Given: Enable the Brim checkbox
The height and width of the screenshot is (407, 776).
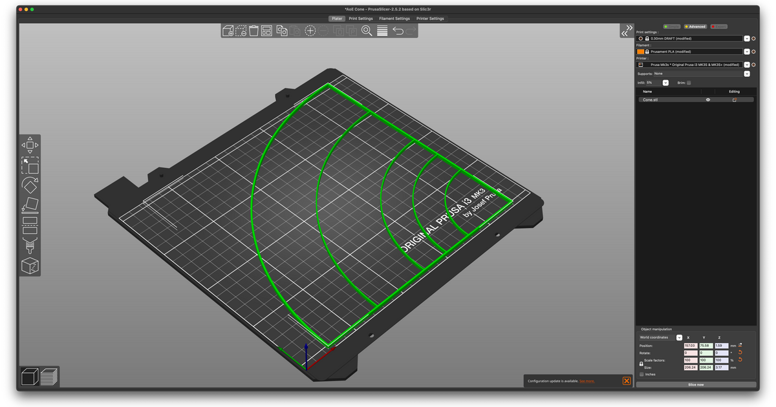Looking at the screenshot, I should [x=689, y=83].
